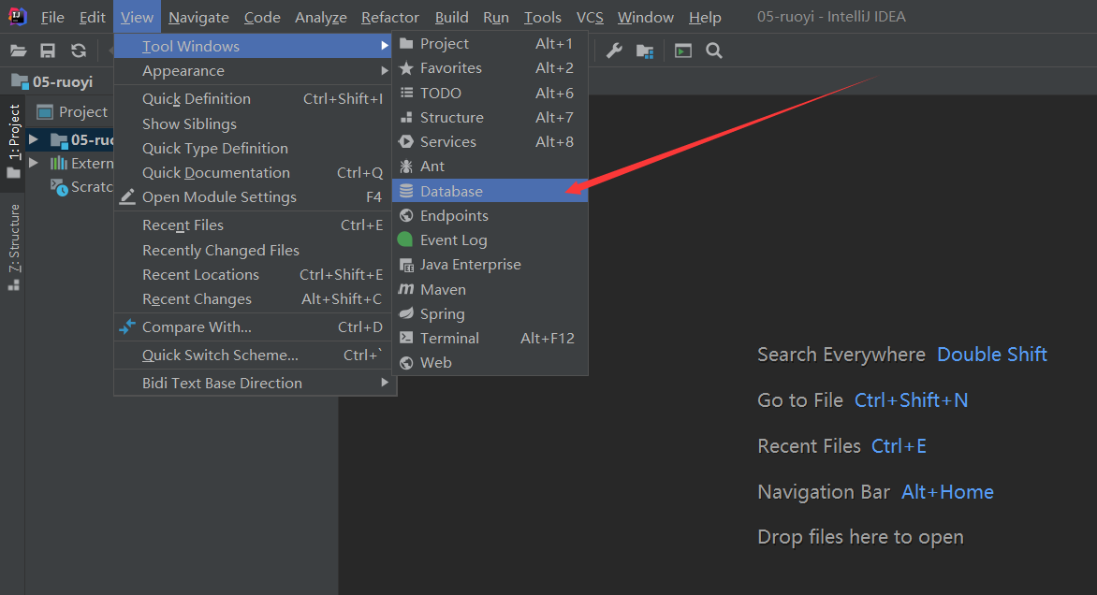1097x595 pixels.
Task: Choose Recent Locations entry
Action: click(x=255, y=275)
